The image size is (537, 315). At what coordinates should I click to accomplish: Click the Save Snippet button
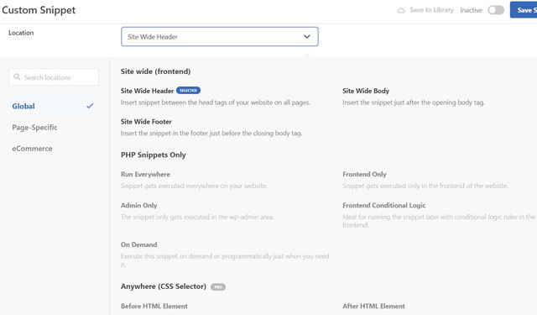(x=524, y=10)
